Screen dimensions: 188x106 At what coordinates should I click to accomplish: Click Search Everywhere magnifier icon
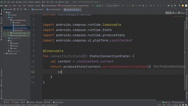(x=179, y=6)
